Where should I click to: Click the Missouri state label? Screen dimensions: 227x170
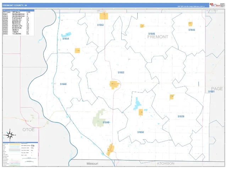point(92,164)
